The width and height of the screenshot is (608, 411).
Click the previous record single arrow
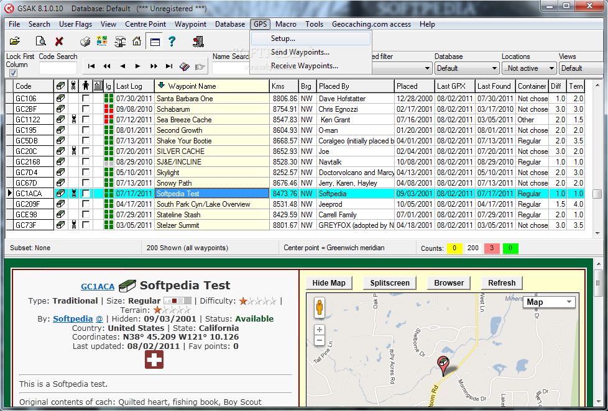(x=122, y=66)
